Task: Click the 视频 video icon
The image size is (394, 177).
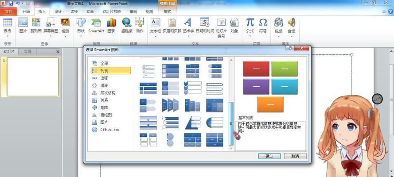Action: coord(278,23)
